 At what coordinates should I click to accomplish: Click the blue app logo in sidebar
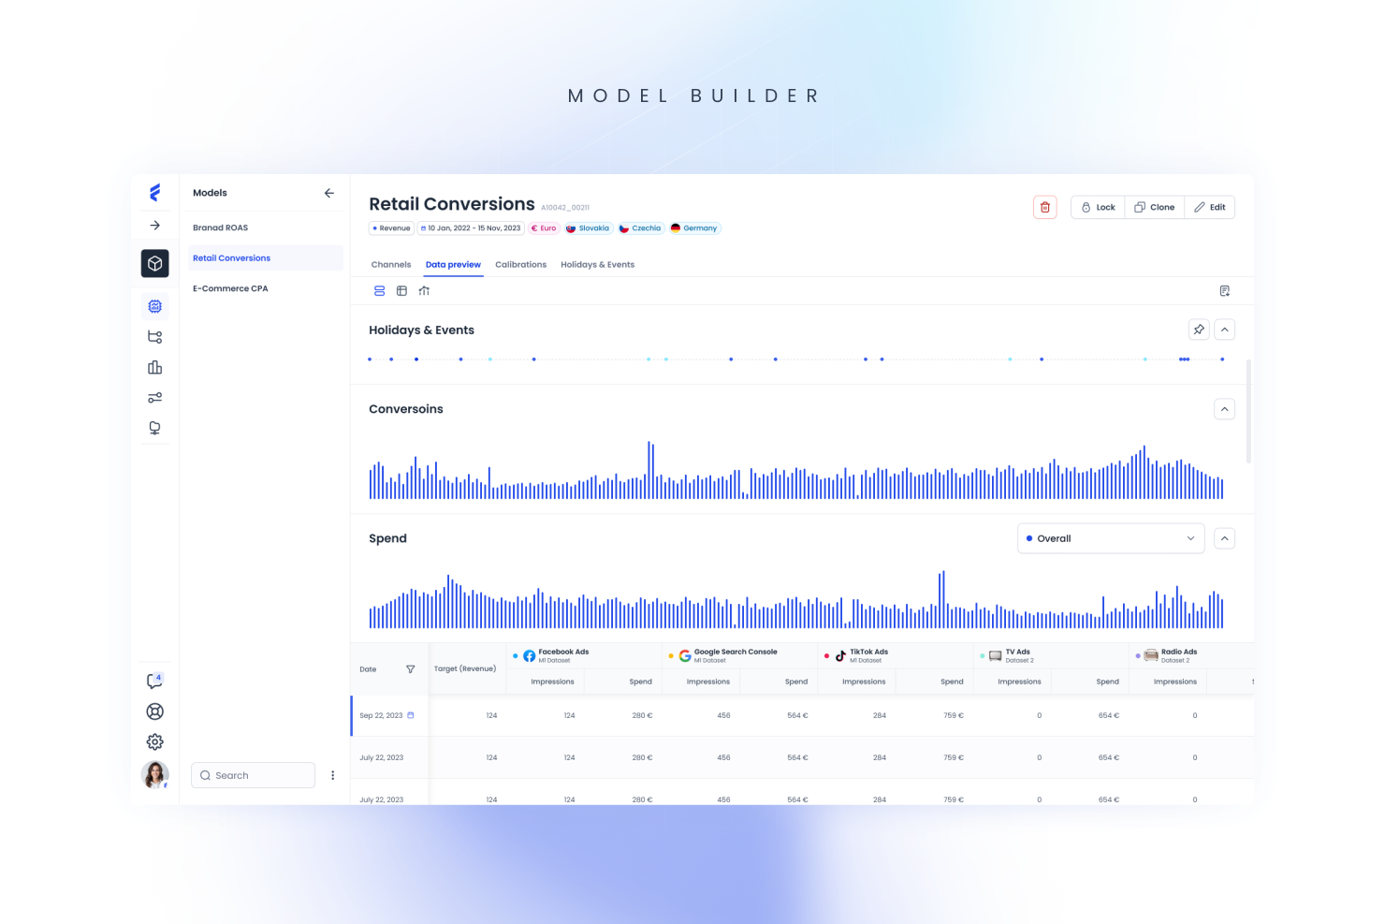(154, 192)
